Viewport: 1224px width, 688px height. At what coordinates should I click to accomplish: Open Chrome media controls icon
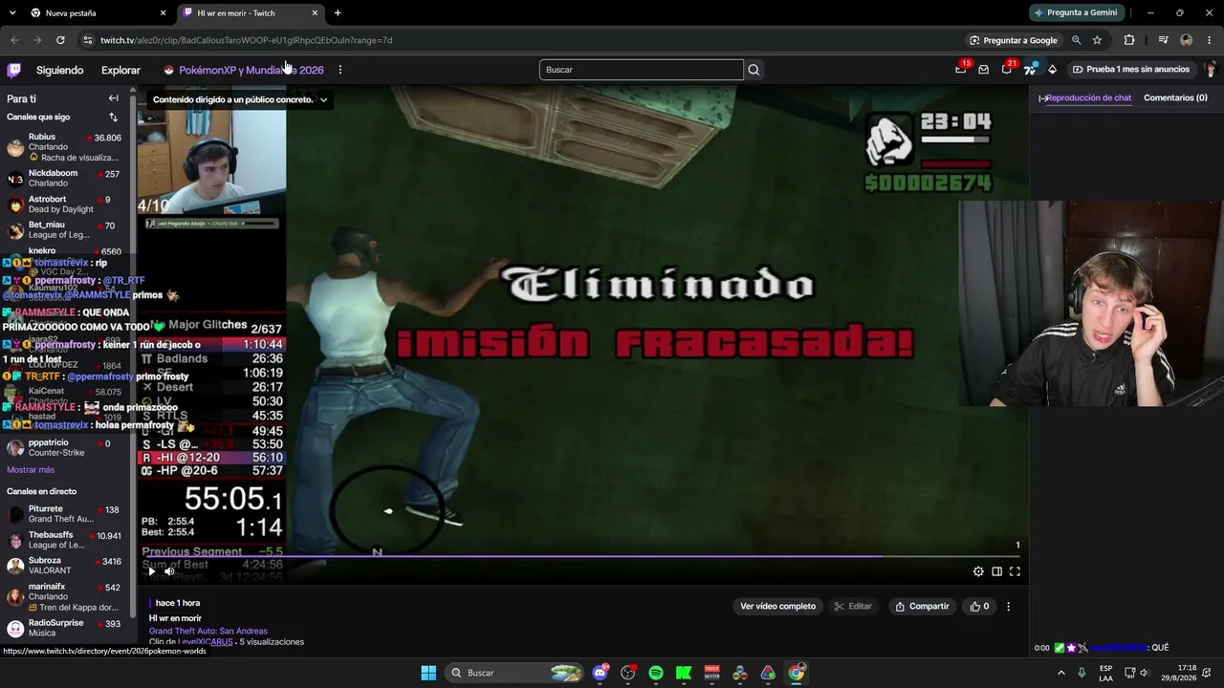click(x=1163, y=40)
